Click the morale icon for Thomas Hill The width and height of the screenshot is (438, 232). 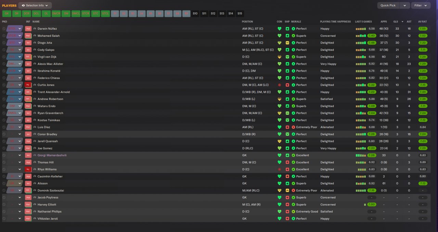293,162
